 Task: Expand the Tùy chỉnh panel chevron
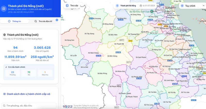coord(203,6)
